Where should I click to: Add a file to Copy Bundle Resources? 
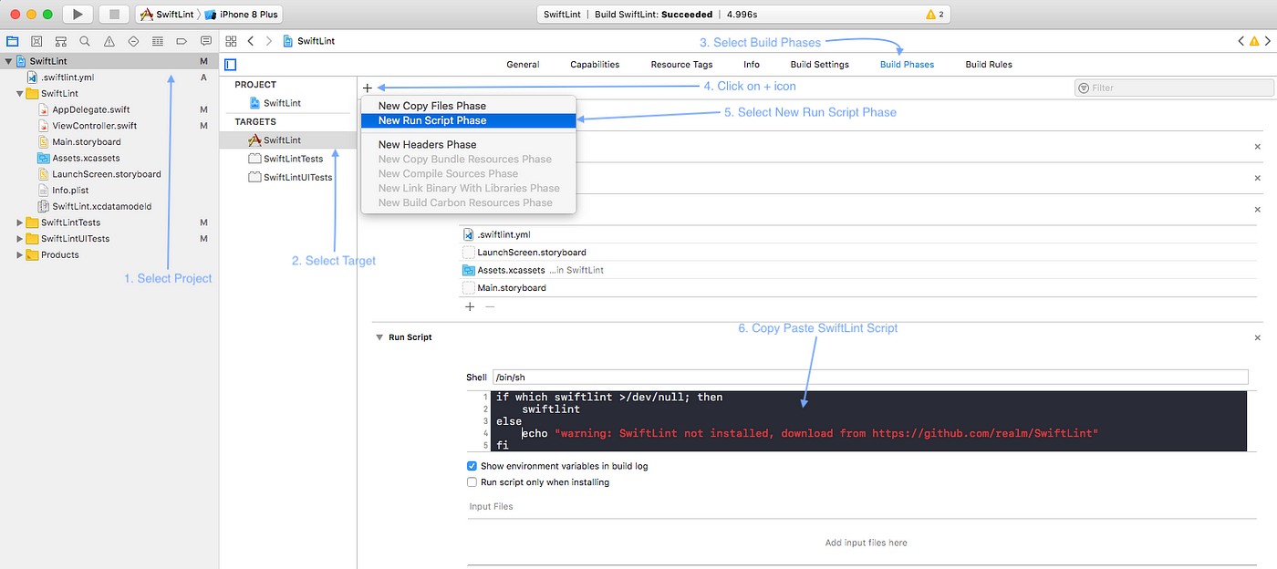coord(471,307)
